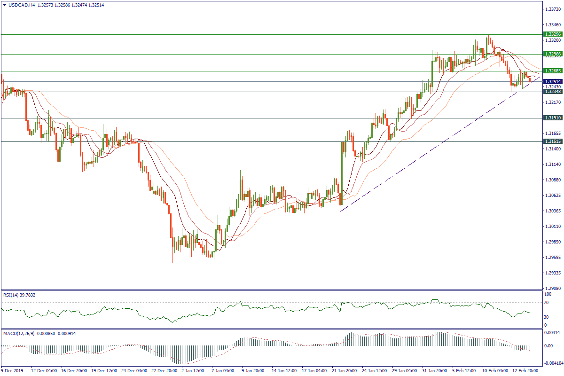Click the current price label 1.32514
Viewport: 564px width, 376px height.
tap(552, 82)
